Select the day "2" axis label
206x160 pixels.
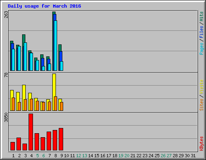pyautogui.click(x=19, y=156)
